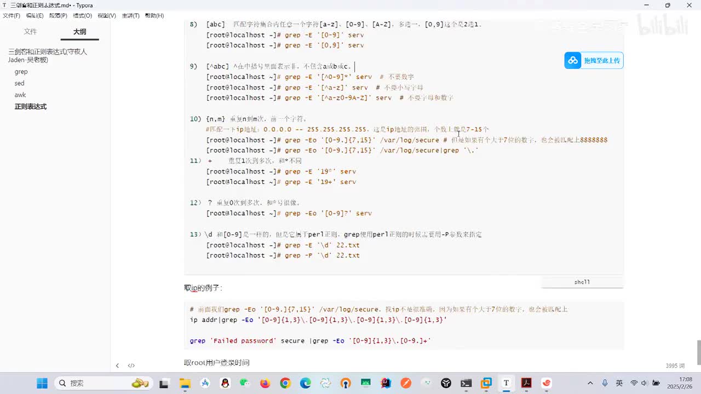
Task: Jump to the grep outline heading
Action: click(21, 72)
